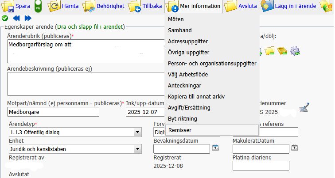The width and height of the screenshot is (335, 178).
Task: Toggle the yellow tray show/hide icon
Action: click(282, 51)
